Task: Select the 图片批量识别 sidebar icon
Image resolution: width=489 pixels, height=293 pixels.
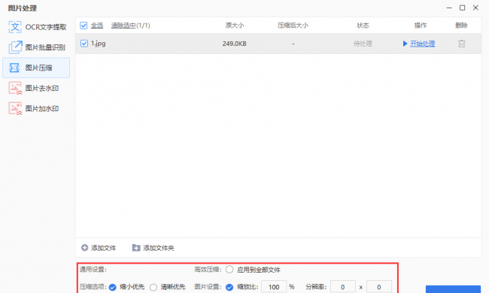Action: point(15,47)
